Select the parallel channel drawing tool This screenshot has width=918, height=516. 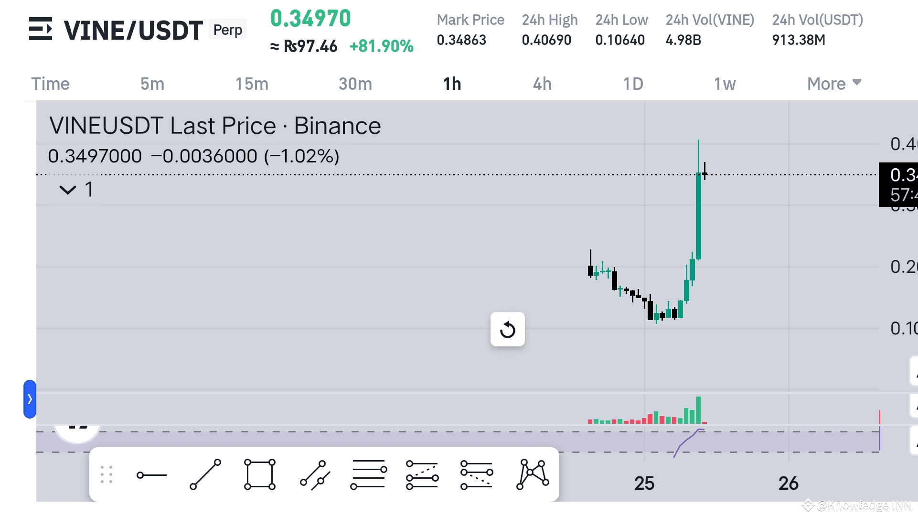[x=315, y=475]
